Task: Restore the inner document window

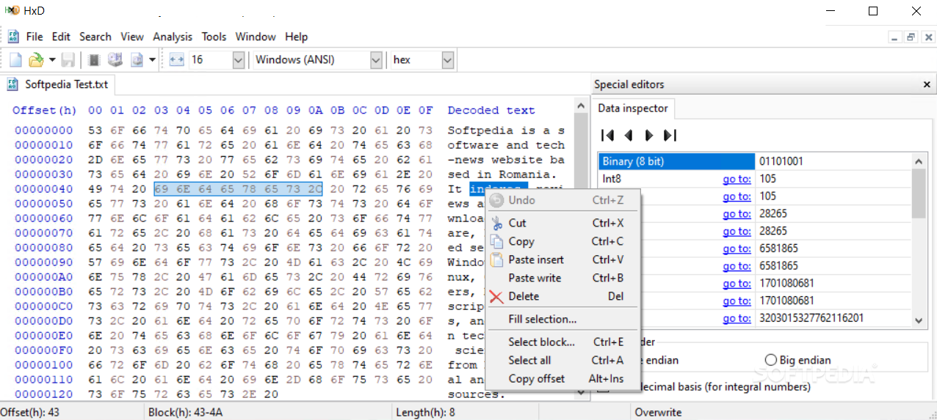Action: (911, 37)
